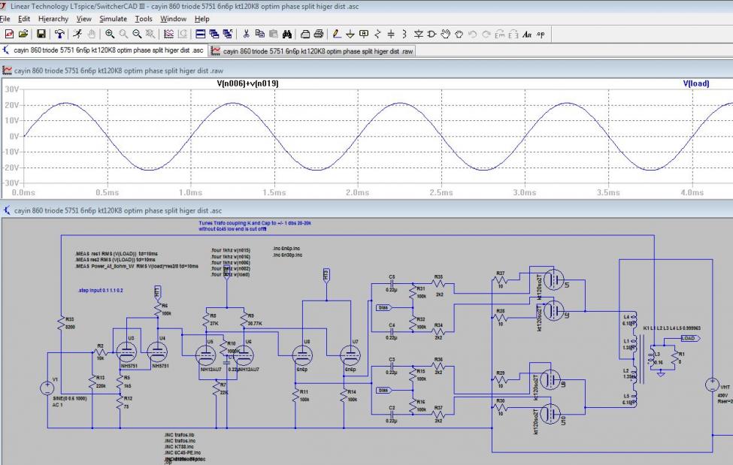Place a diode component

419,34
